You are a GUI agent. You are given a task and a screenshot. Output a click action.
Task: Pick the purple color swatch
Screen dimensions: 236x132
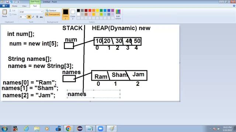coord(112,10)
